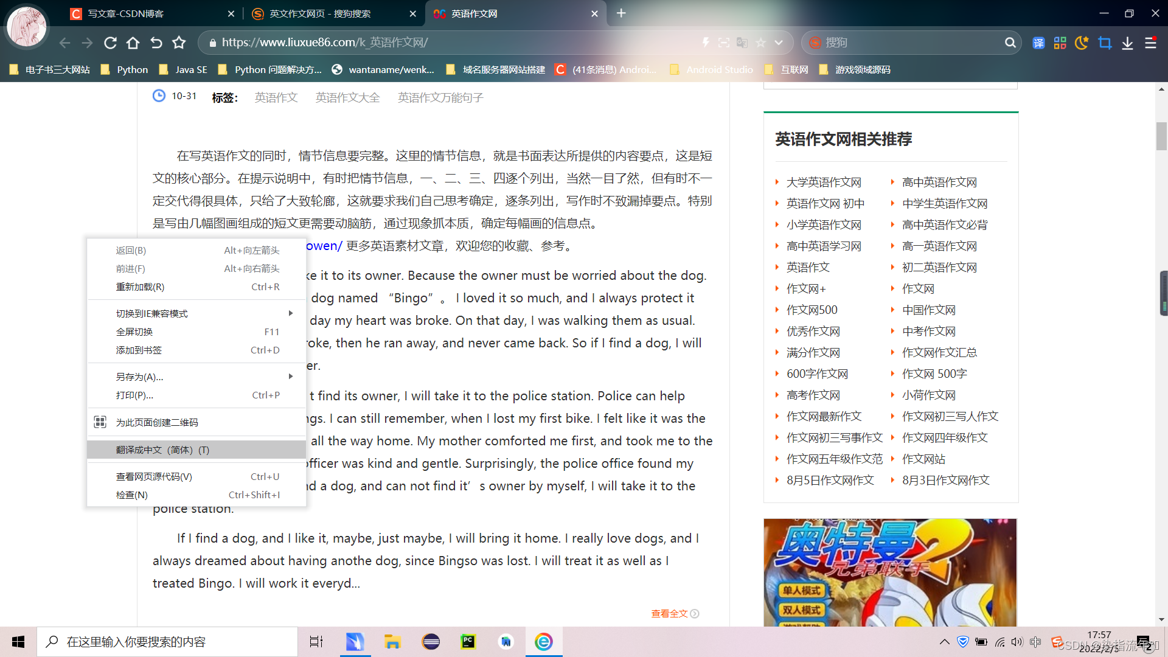The image size is (1168, 657).
Task: Open the screenshot crop tool icon
Action: (1105, 43)
